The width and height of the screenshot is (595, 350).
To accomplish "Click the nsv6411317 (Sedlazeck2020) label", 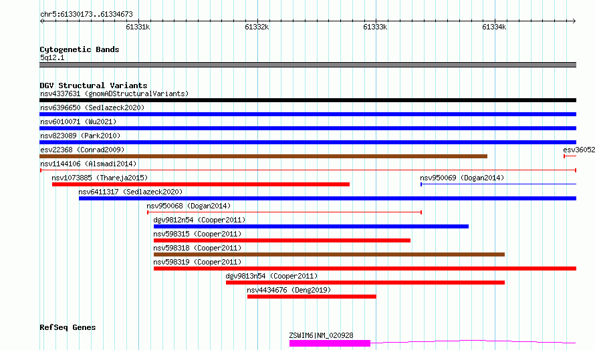I will pos(130,192).
